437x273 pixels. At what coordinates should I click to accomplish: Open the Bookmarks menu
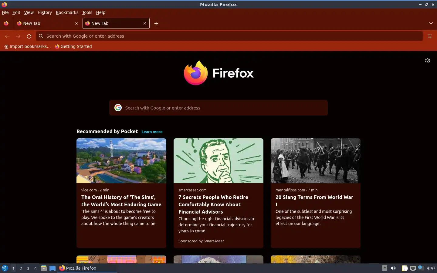pos(67,12)
